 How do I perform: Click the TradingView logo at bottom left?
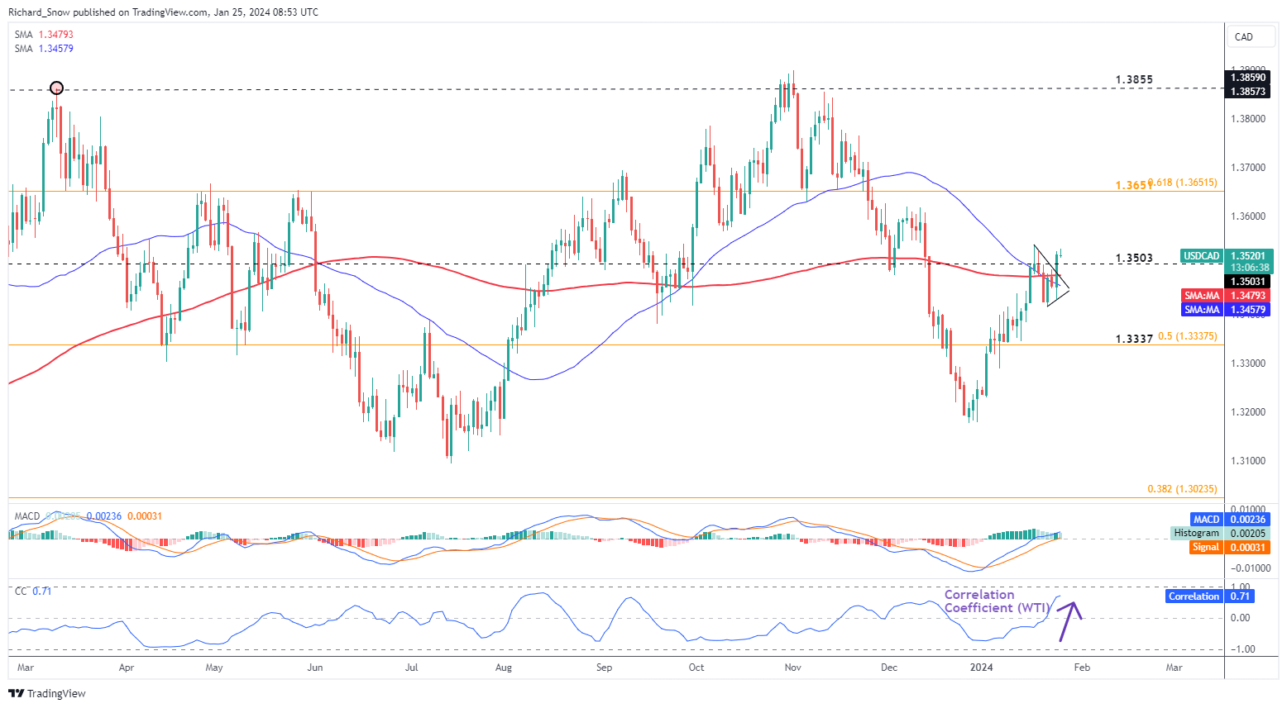point(47,693)
